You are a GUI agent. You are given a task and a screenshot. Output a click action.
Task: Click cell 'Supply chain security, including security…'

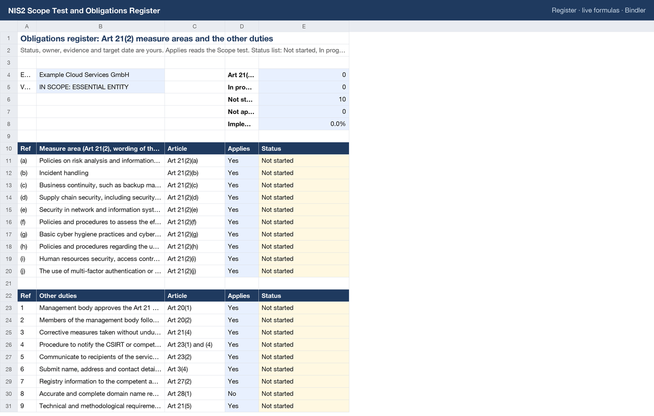coord(100,198)
